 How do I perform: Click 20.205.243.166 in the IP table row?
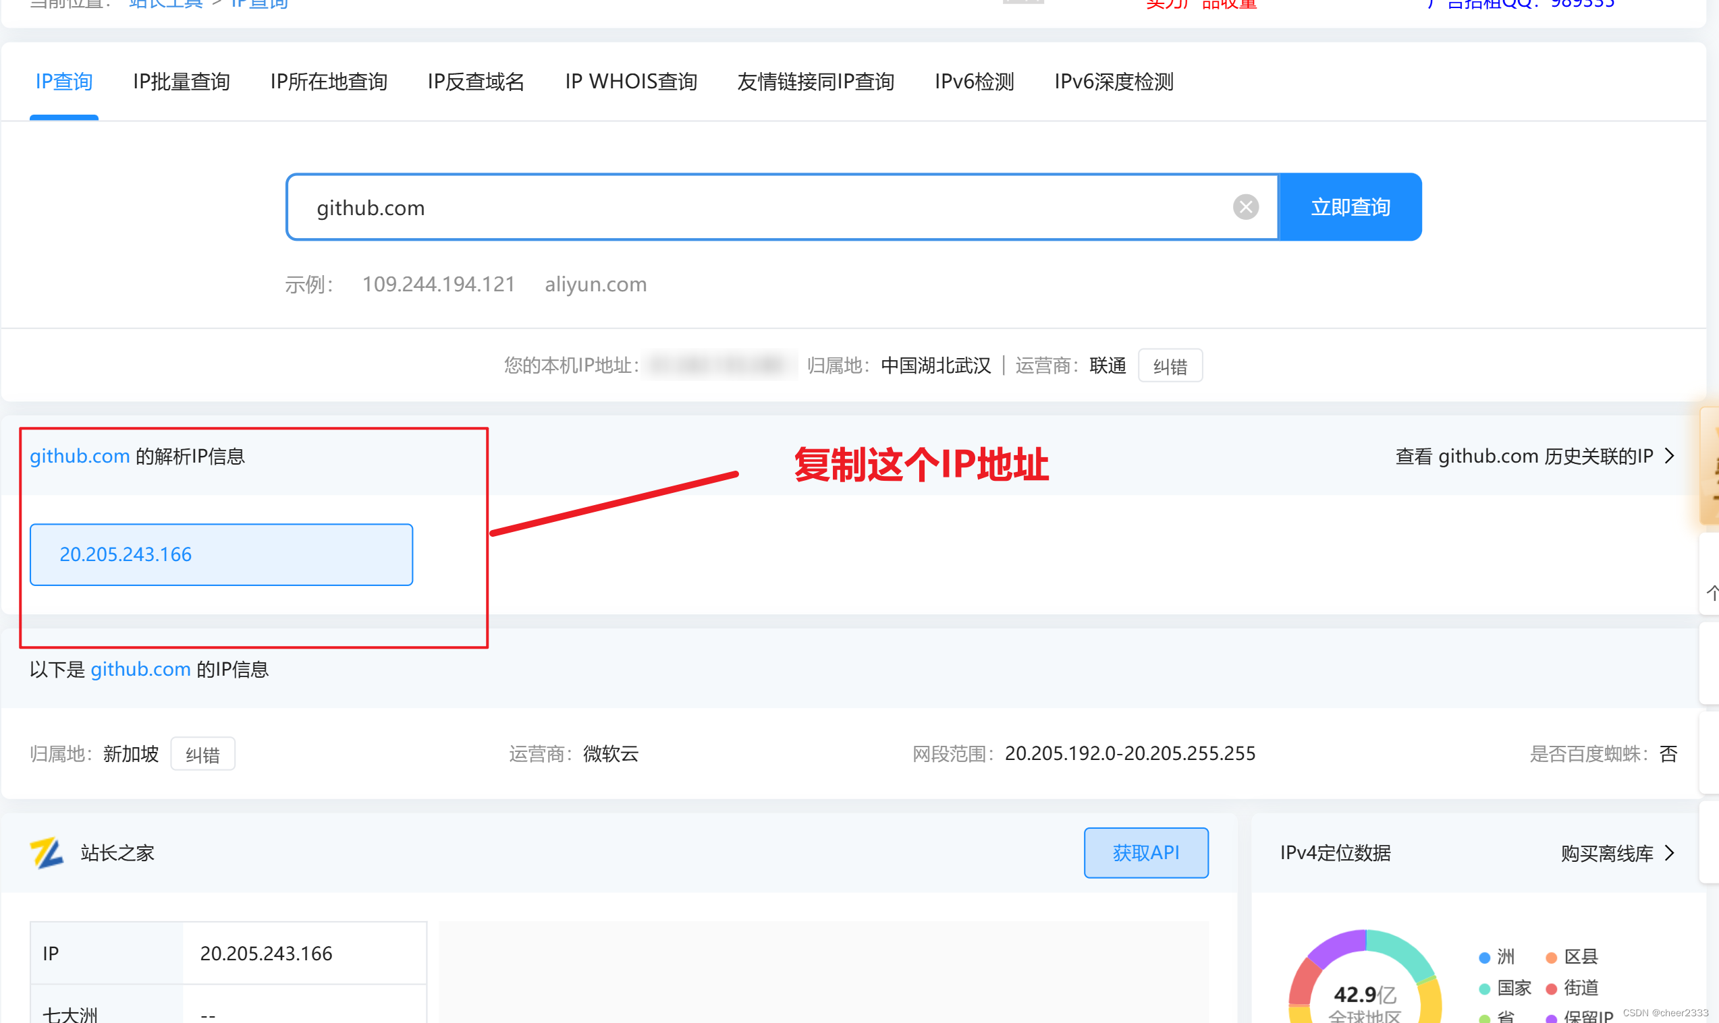[267, 954]
